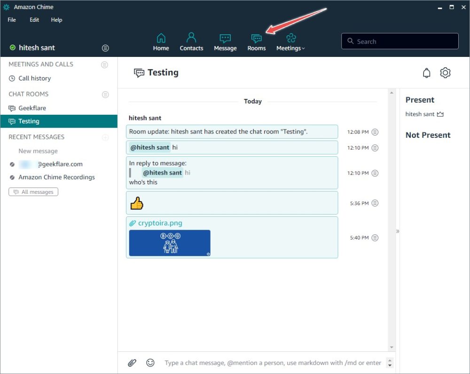Open the cryptoira.png attachment link
Image resolution: width=470 pixels, height=374 pixels.
click(160, 223)
